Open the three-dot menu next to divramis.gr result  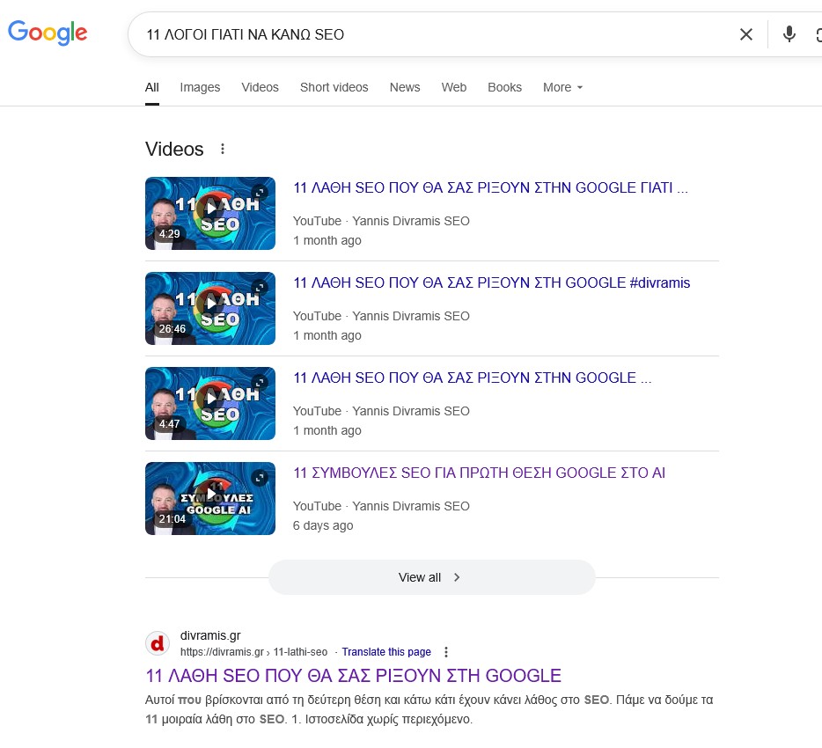coord(446,652)
